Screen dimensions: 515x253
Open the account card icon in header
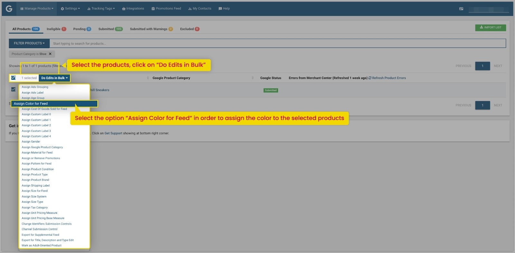[461, 9]
